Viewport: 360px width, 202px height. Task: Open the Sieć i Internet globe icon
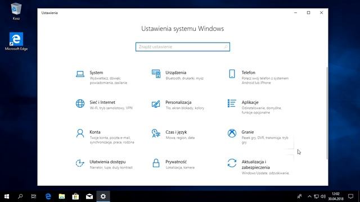80,103
